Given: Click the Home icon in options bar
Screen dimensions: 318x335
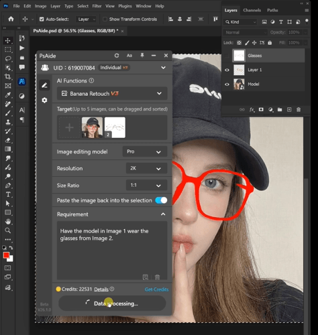Looking at the screenshot, I should pos(11,19).
